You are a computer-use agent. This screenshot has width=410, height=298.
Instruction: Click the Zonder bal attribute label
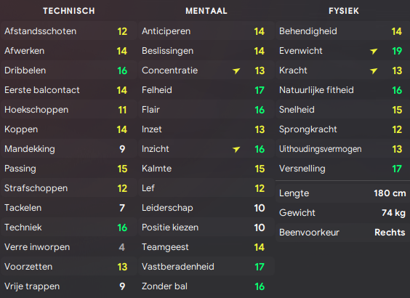coord(164,286)
